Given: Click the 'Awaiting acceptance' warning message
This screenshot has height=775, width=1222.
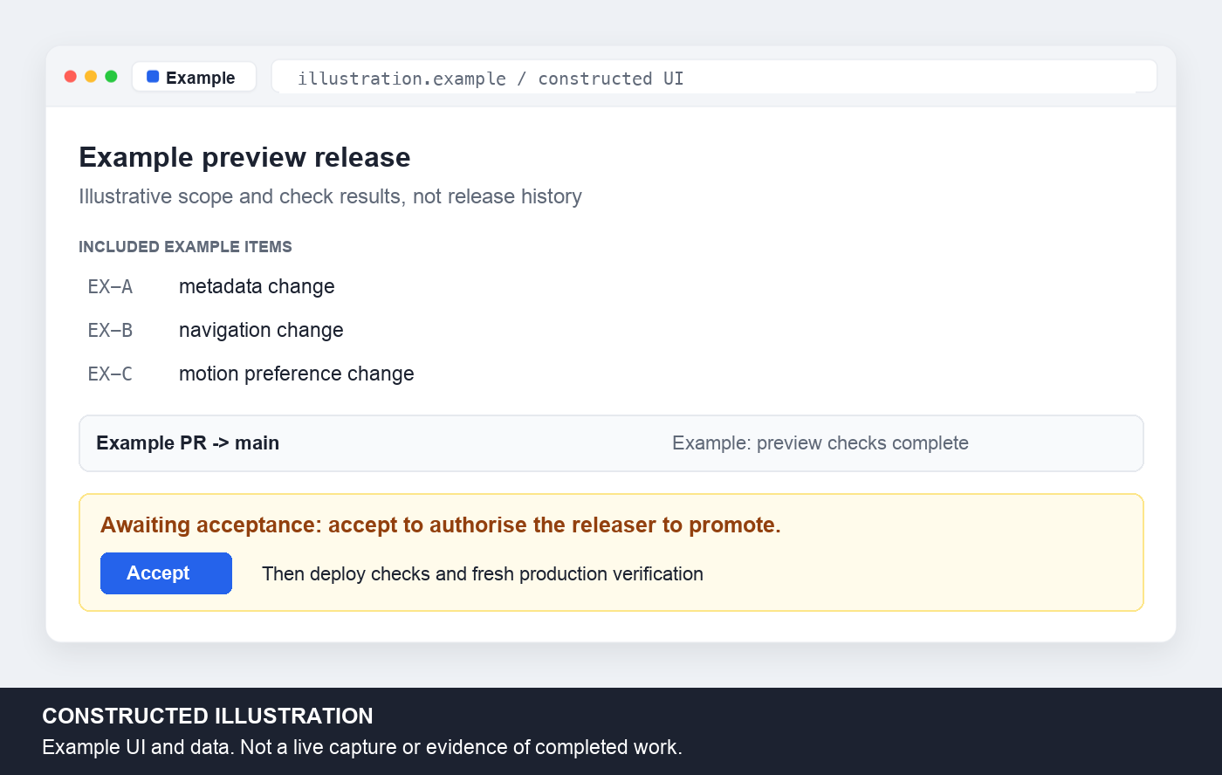Looking at the screenshot, I should click(441, 525).
